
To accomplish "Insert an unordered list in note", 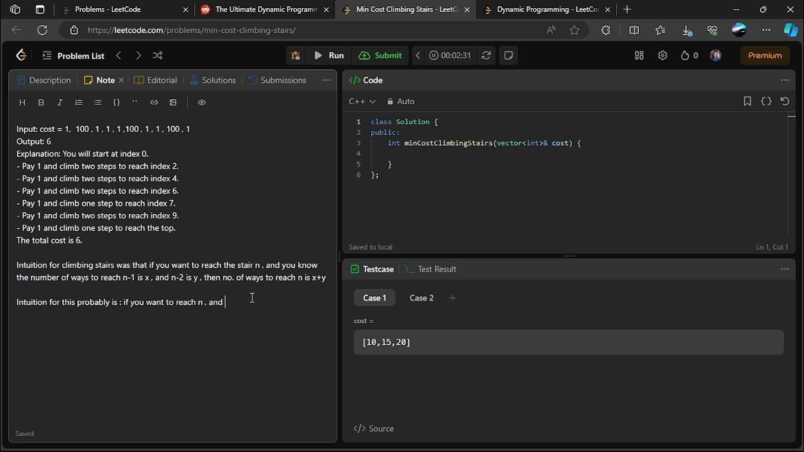I will [97, 102].
